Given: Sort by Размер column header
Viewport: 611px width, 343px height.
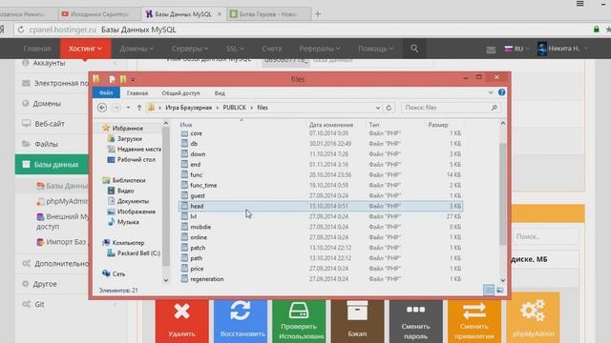Looking at the screenshot, I should pos(438,125).
